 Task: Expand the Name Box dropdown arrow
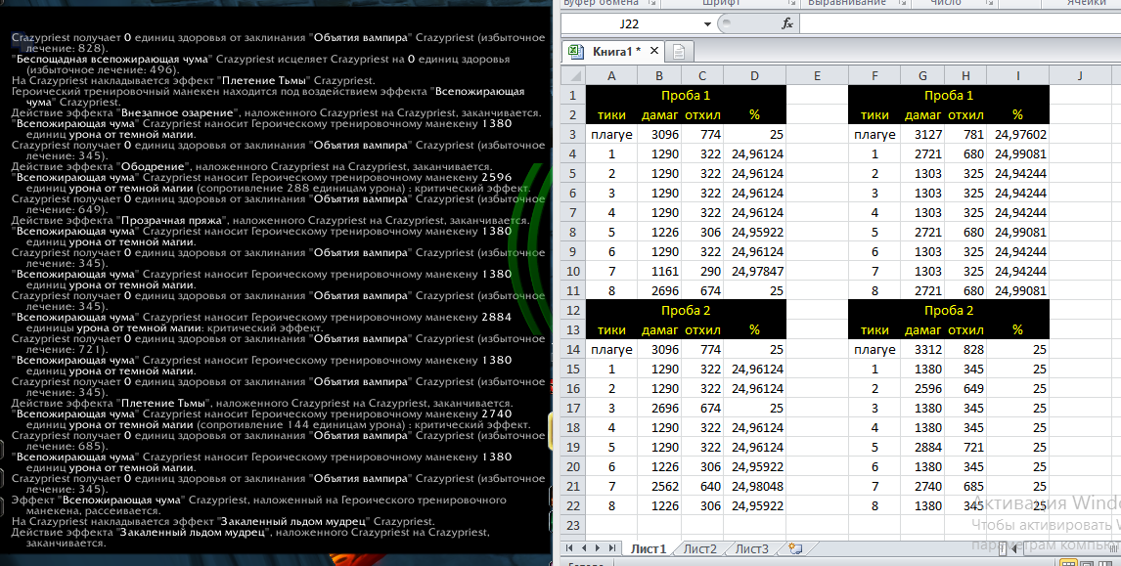[x=707, y=24]
